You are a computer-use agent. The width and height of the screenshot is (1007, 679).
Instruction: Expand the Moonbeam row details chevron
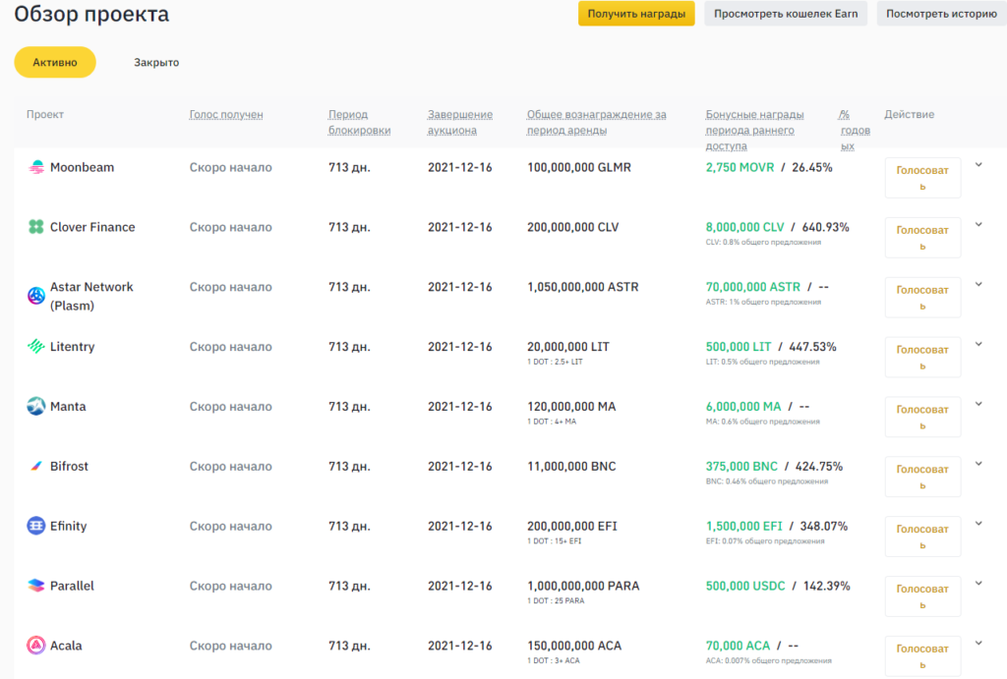tap(978, 164)
